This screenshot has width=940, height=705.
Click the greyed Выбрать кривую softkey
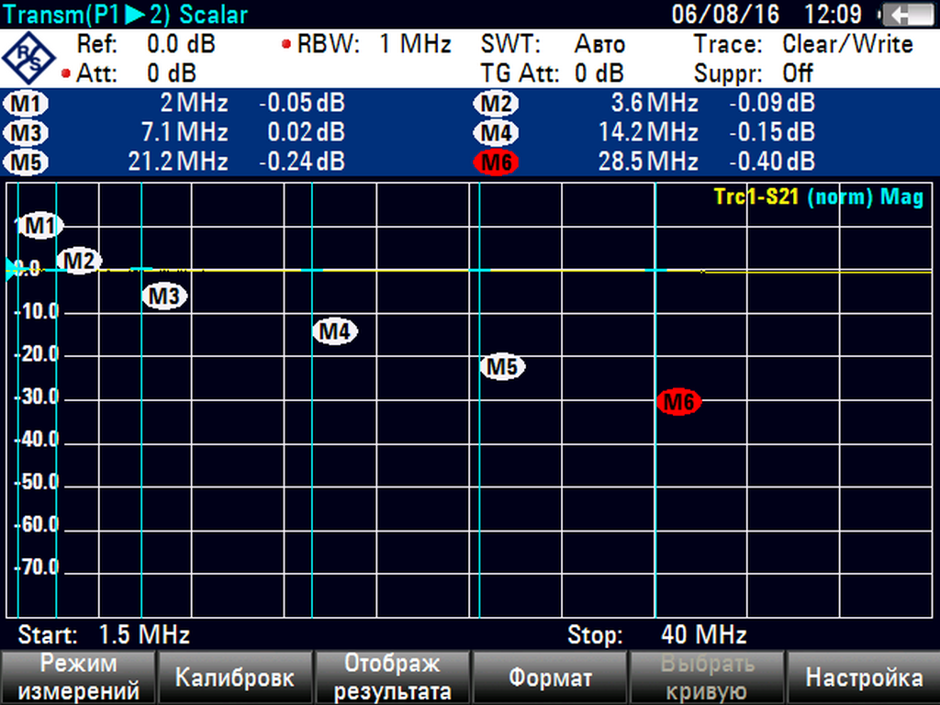[x=706, y=677]
